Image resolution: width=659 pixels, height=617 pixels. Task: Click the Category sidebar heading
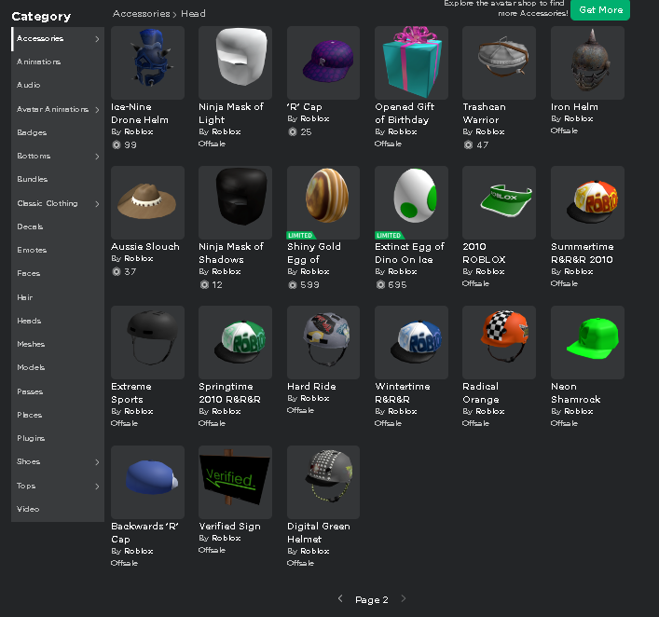[x=41, y=17]
